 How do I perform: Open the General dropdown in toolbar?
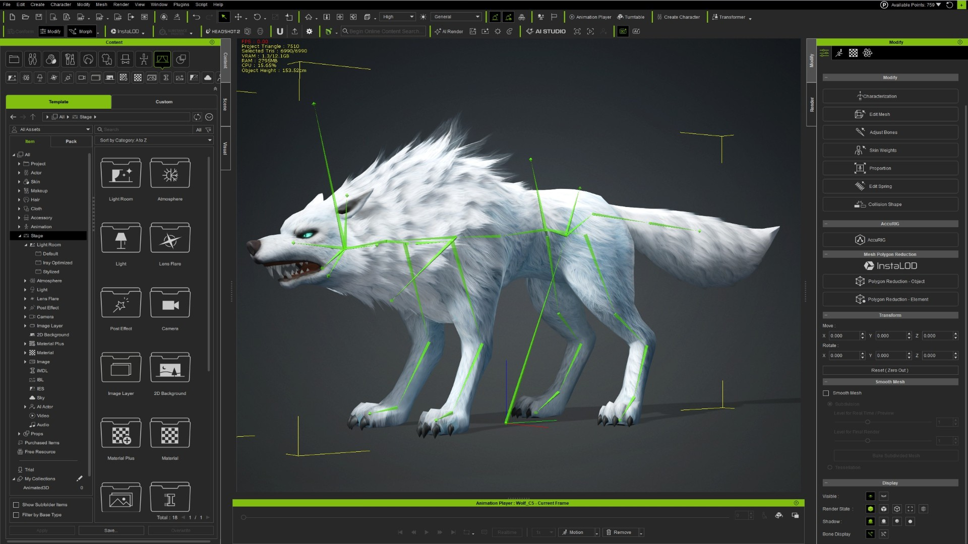point(457,17)
